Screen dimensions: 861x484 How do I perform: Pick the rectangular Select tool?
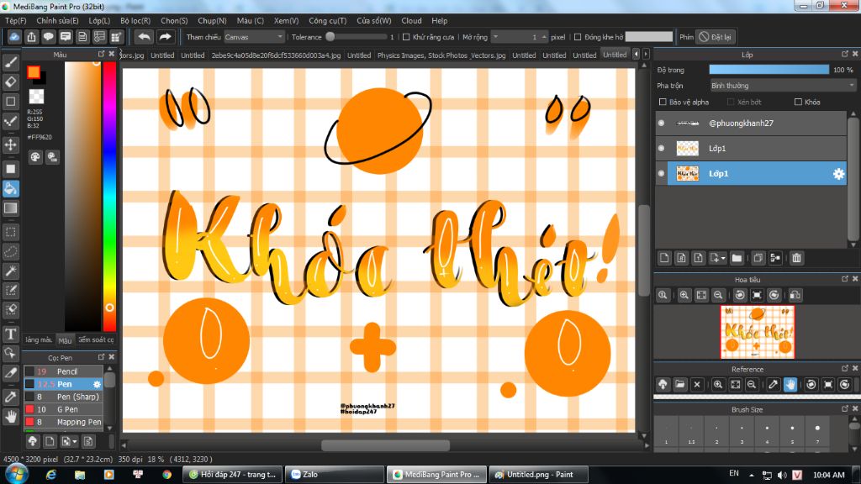(x=10, y=232)
